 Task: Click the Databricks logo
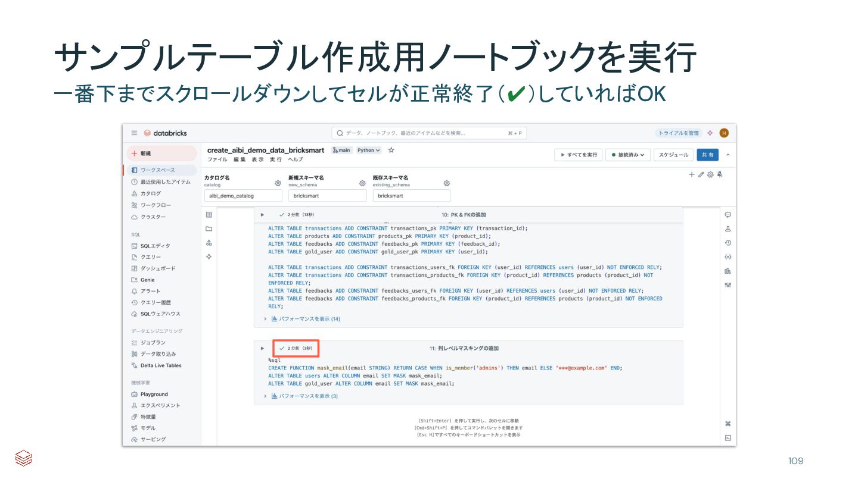pos(165,133)
